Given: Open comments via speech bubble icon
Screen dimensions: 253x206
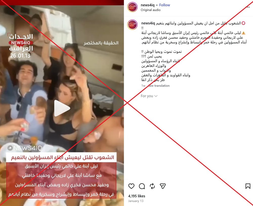Looking at the screenshot, I should click(x=142, y=186).
